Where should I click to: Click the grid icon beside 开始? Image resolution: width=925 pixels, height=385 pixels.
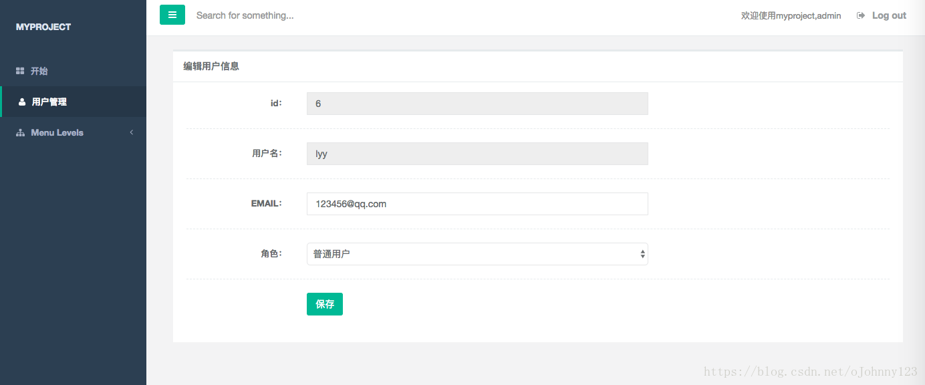point(20,71)
